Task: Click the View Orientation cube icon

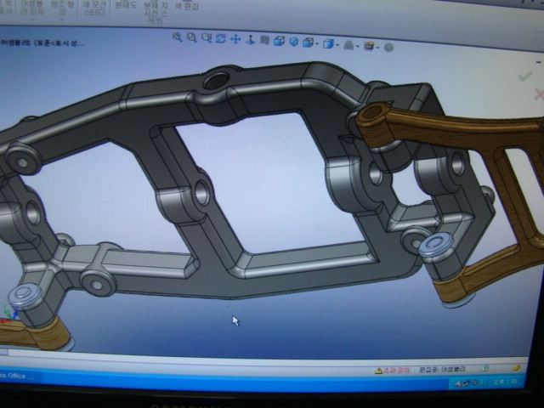Action: tap(279, 40)
